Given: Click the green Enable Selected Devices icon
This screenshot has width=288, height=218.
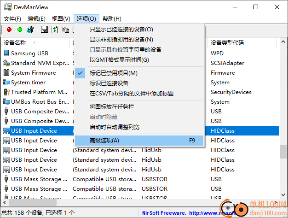Looking at the screenshot, I should point(20,29).
